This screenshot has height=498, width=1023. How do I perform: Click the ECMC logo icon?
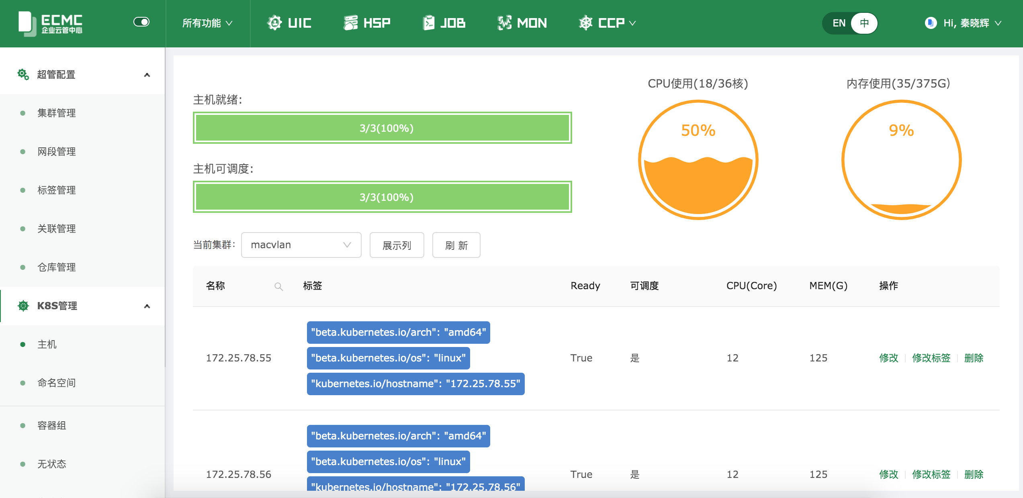(x=27, y=23)
